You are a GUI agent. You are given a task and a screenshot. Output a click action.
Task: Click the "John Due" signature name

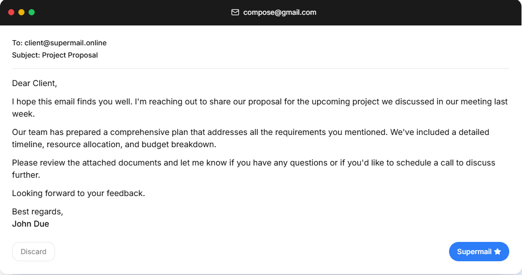[31, 224]
